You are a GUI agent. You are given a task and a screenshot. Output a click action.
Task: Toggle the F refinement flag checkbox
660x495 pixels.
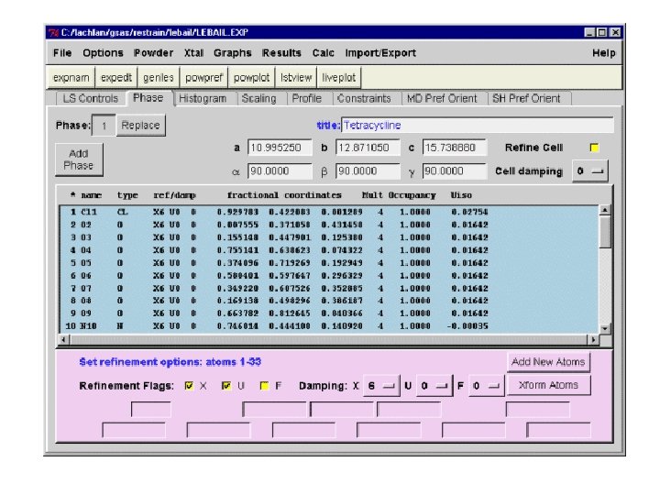[x=264, y=386]
